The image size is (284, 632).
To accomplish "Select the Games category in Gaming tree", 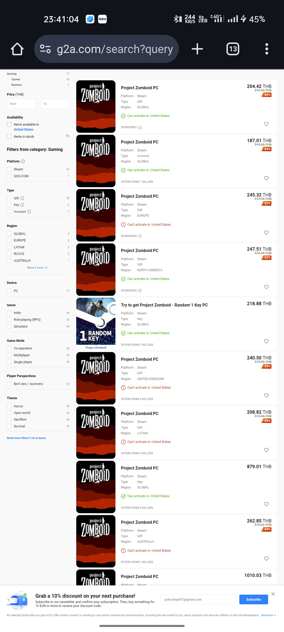I will (x=16, y=80).
